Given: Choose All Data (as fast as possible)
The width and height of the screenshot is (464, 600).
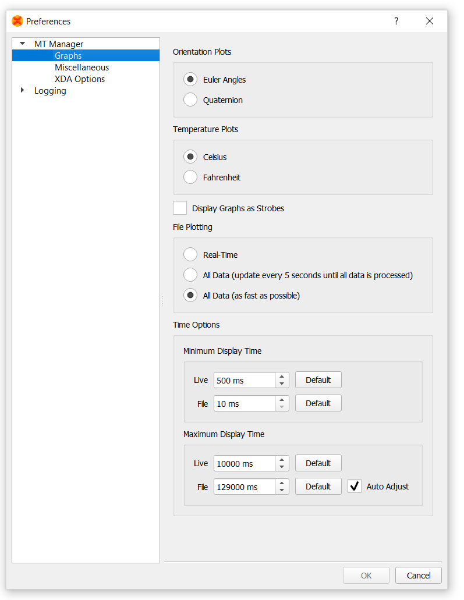Looking at the screenshot, I should [x=190, y=295].
